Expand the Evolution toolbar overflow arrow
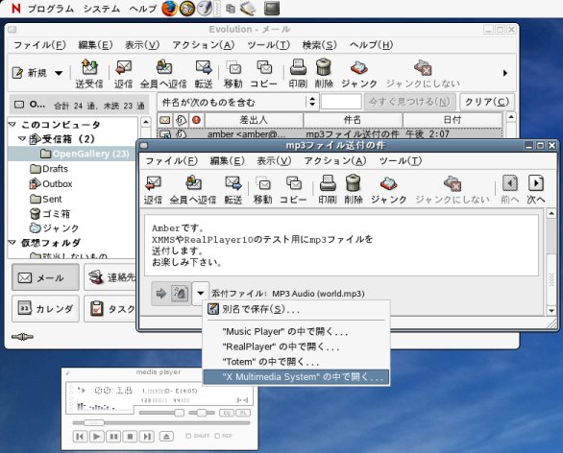 [505, 73]
